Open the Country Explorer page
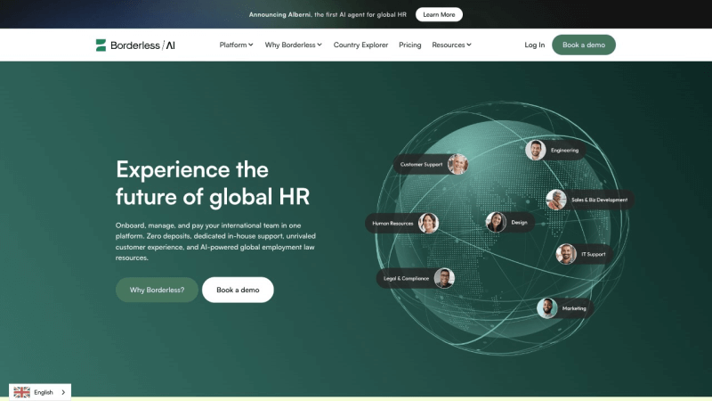The height and width of the screenshot is (401, 712). (360, 45)
